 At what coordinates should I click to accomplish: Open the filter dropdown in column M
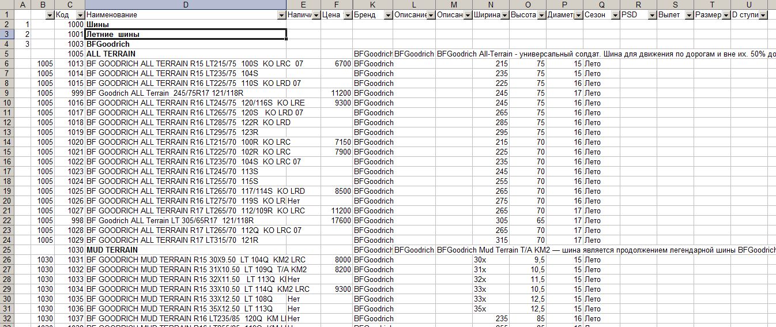pos(468,15)
